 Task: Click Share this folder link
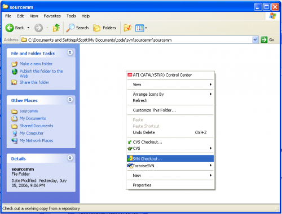tap(34, 82)
